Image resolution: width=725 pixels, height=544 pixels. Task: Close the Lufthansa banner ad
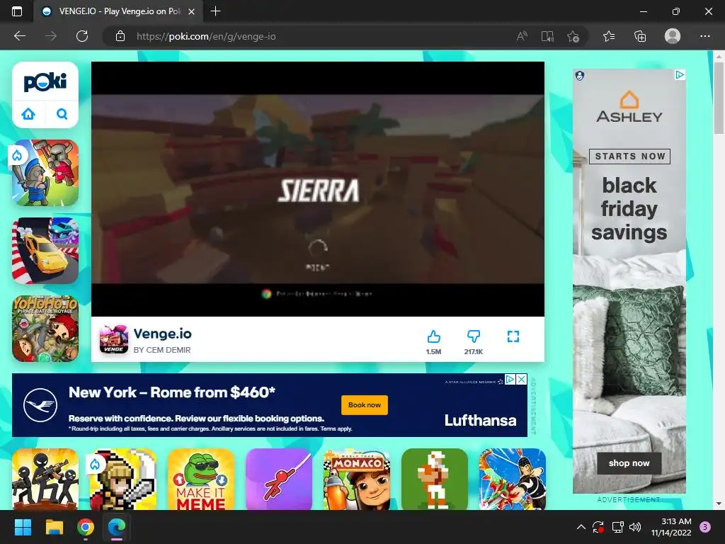(x=522, y=380)
